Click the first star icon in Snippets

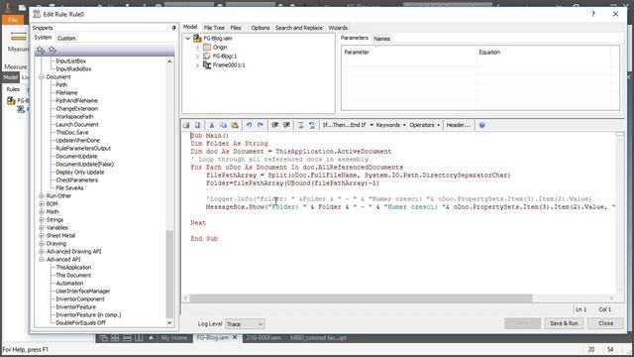41,50
